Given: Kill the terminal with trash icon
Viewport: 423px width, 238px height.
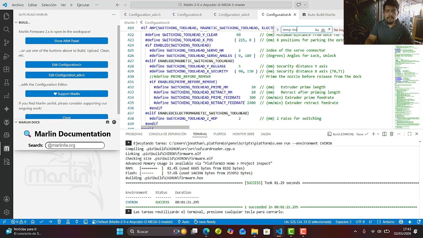Looking at the screenshot, I should (392, 134).
